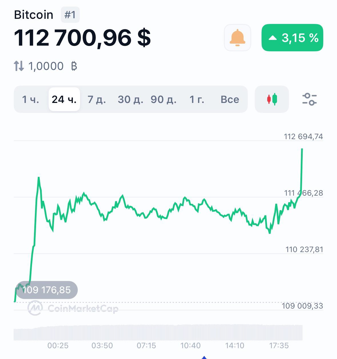Tap the volume bars under chart

(158, 332)
